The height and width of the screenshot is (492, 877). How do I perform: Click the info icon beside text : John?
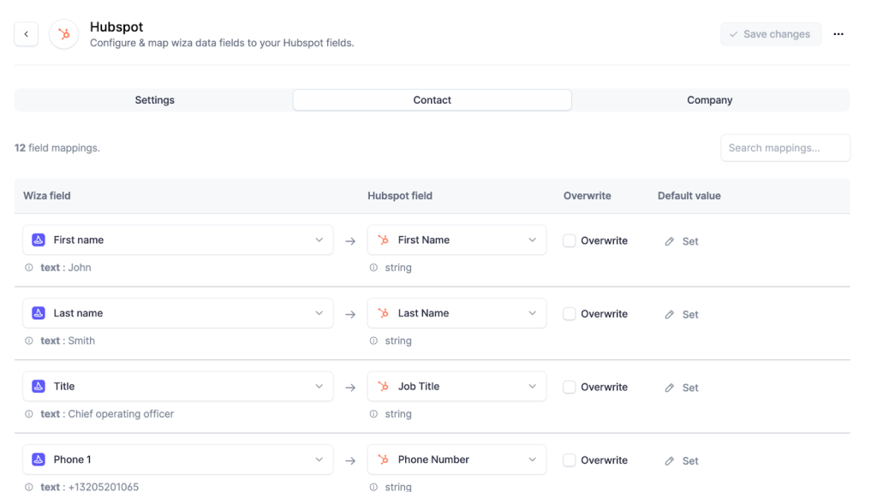tap(29, 267)
